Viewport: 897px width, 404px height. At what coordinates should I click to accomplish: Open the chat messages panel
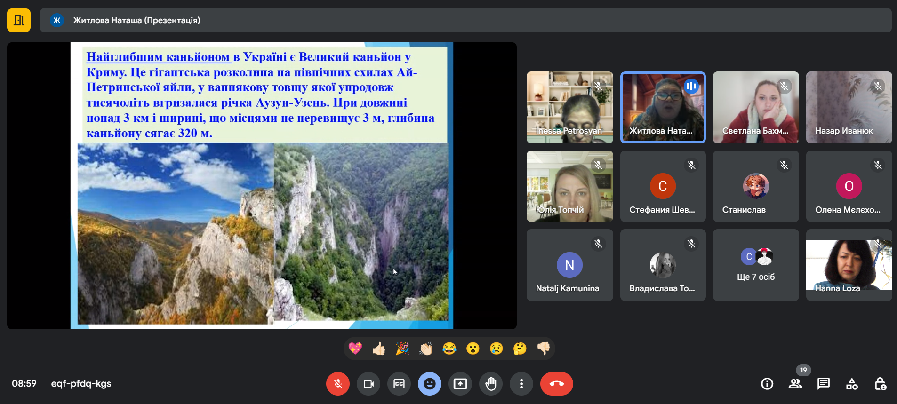point(824,384)
